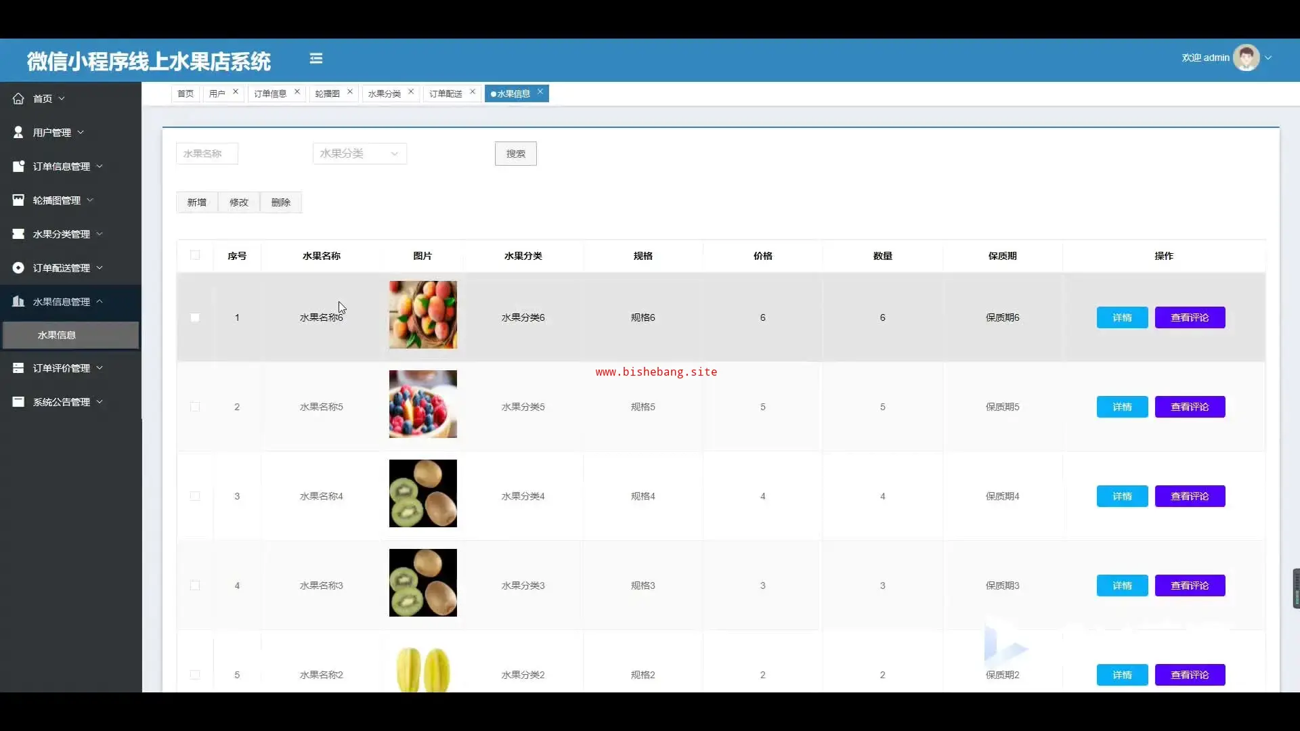Click the vertical scrollbar handle at right
This screenshot has height=731, width=1300.
[x=1296, y=588]
